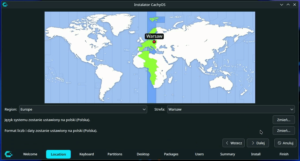Maximize the installer window

(288, 5)
